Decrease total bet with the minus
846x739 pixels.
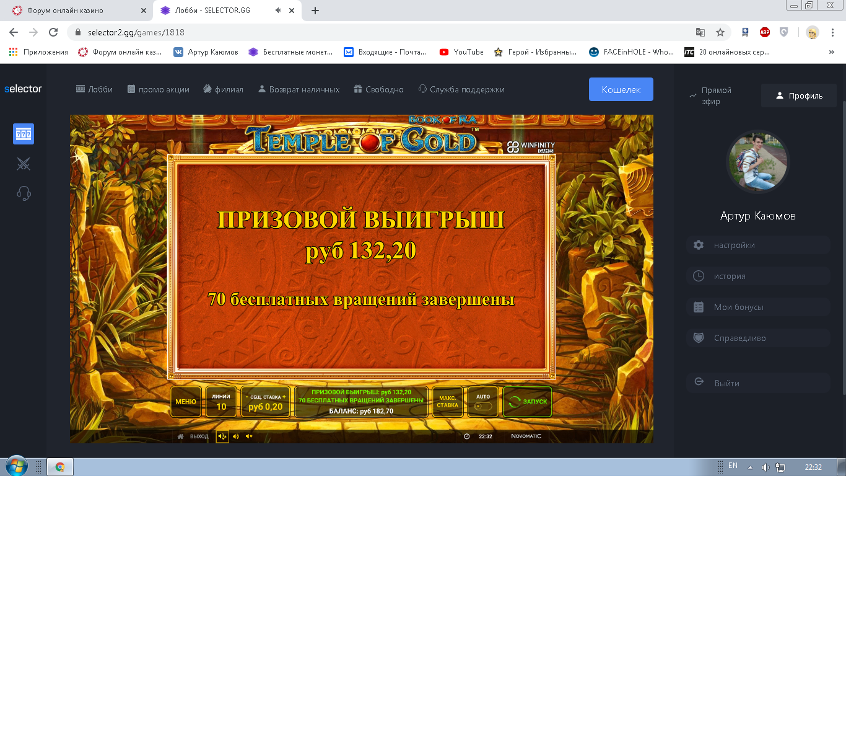tap(246, 397)
